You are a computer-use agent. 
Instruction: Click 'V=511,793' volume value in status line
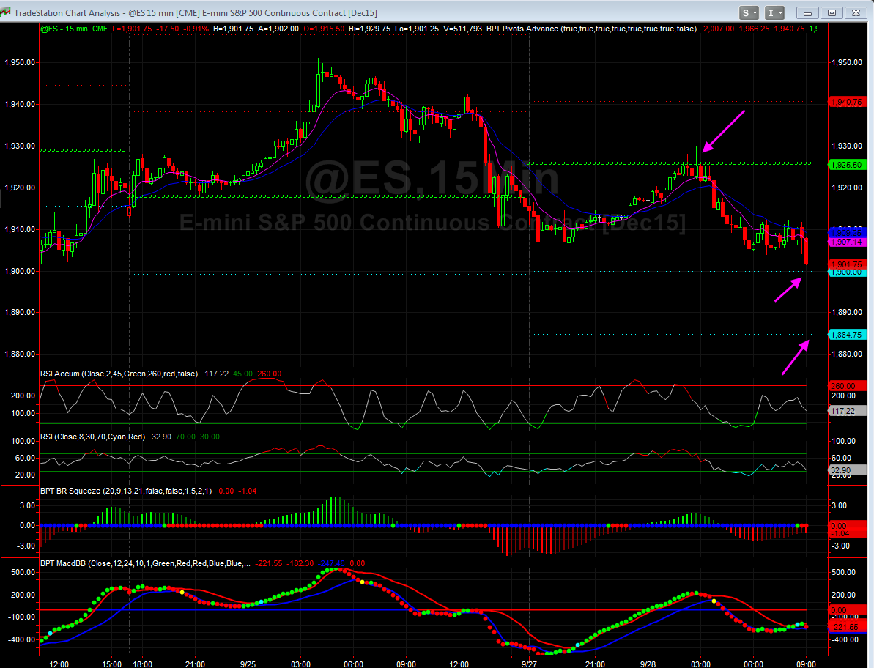click(462, 29)
